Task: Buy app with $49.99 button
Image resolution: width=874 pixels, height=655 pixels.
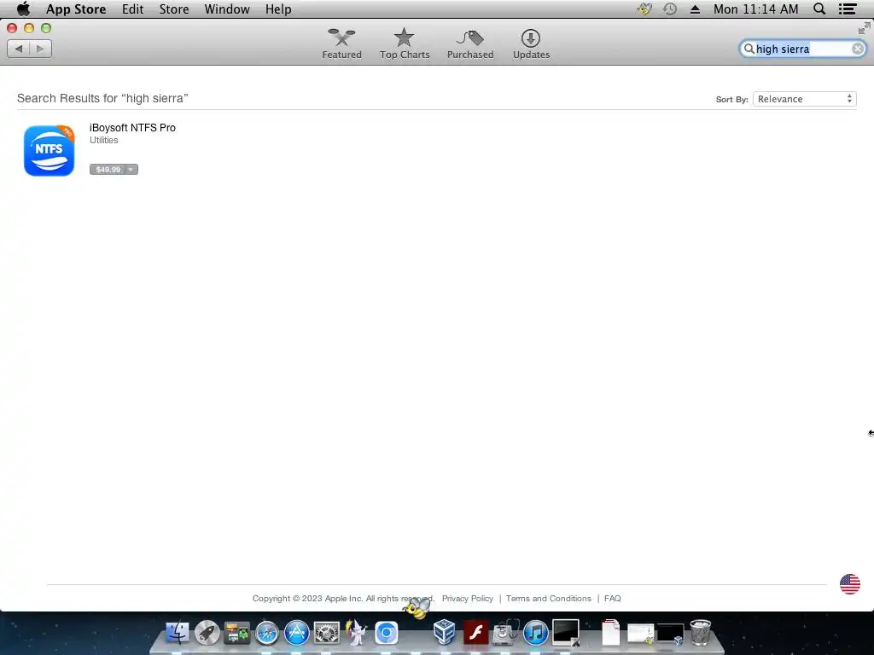Action: point(108,170)
